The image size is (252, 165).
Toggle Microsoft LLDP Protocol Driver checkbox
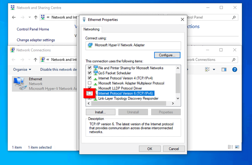90,88
